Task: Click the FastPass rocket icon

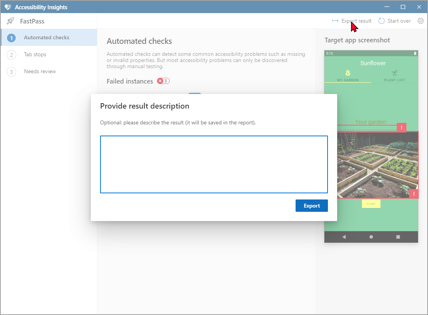Action: [x=10, y=21]
